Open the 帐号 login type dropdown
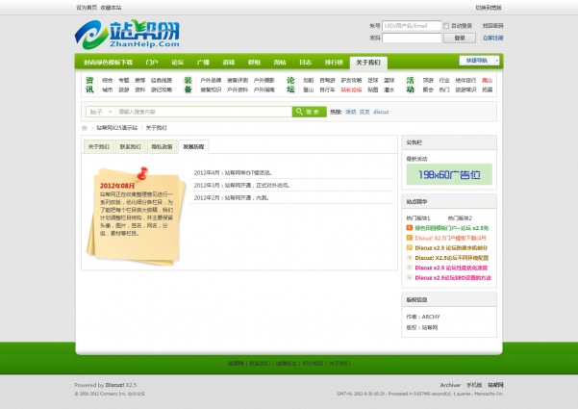Screen dimensions: 578x409 tap(374, 26)
